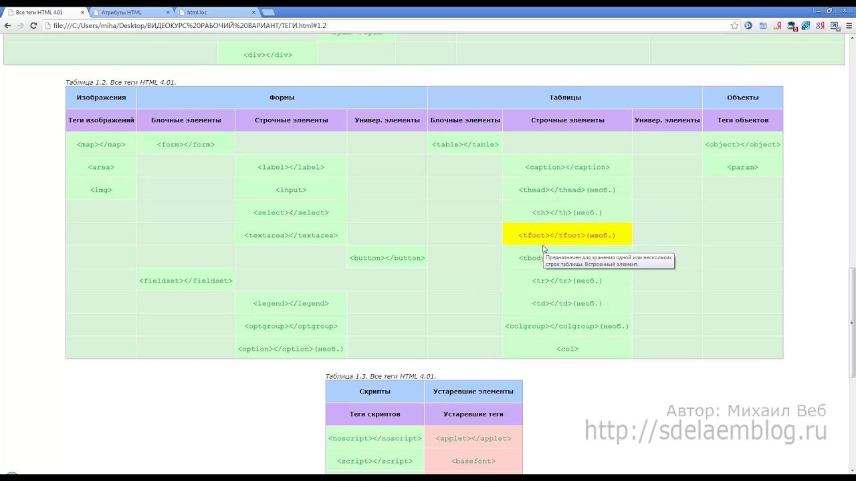Select the 'Все теги HTML 4.01' tab
856x481 pixels.
(45, 12)
